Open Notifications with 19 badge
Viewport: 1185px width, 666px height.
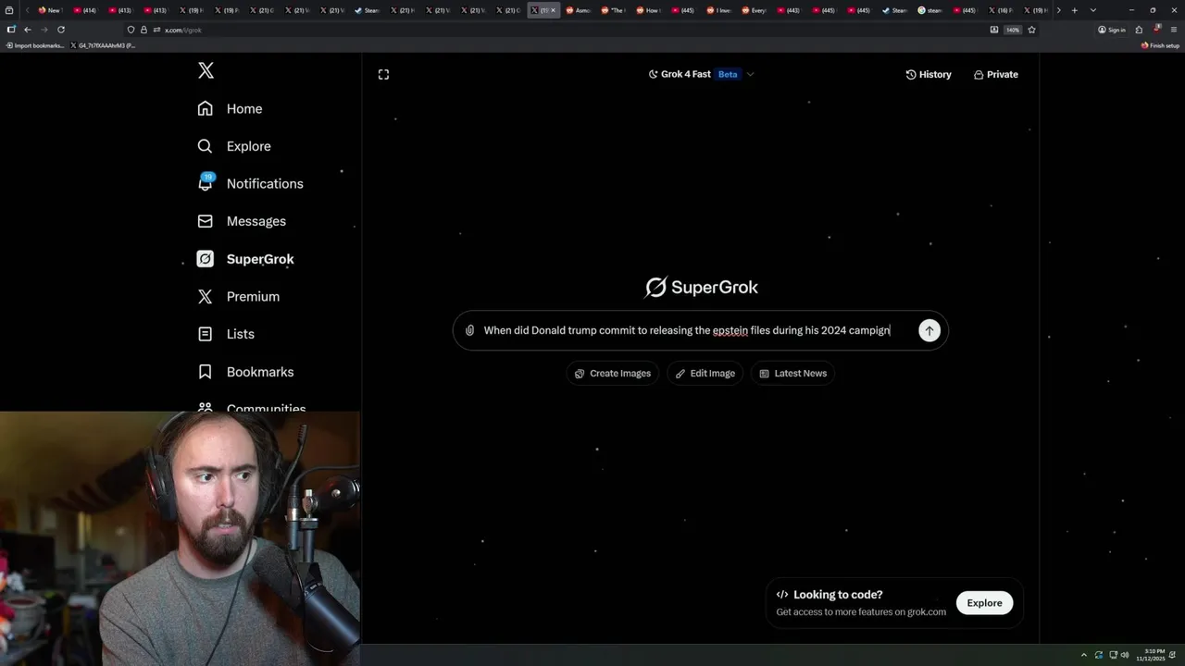[x=250, y=183]
